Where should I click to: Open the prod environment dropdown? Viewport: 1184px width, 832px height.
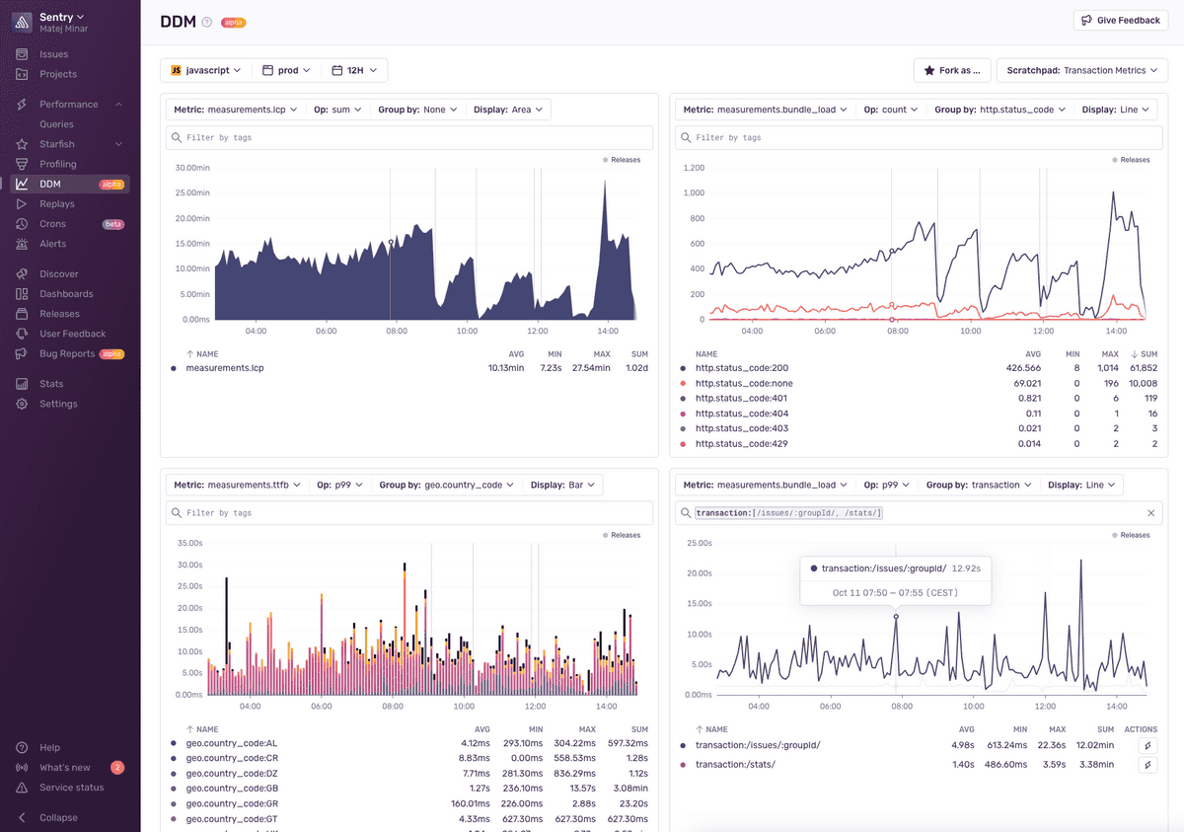point(286,70)
